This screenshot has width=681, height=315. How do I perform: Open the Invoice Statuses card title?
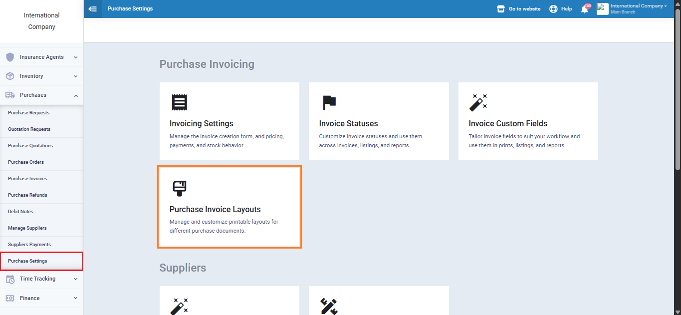coord(348,124)
